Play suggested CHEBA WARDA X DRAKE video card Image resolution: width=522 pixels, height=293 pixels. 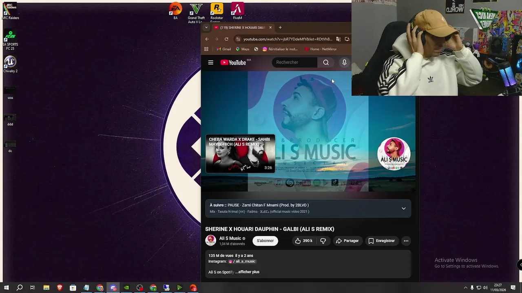(240, 154)
